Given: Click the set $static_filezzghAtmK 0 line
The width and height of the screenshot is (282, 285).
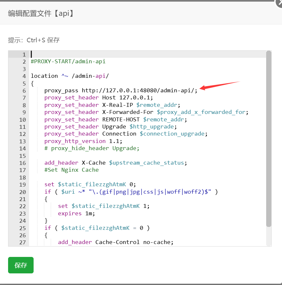Looking at the screenshot, I should coord(90,185).
